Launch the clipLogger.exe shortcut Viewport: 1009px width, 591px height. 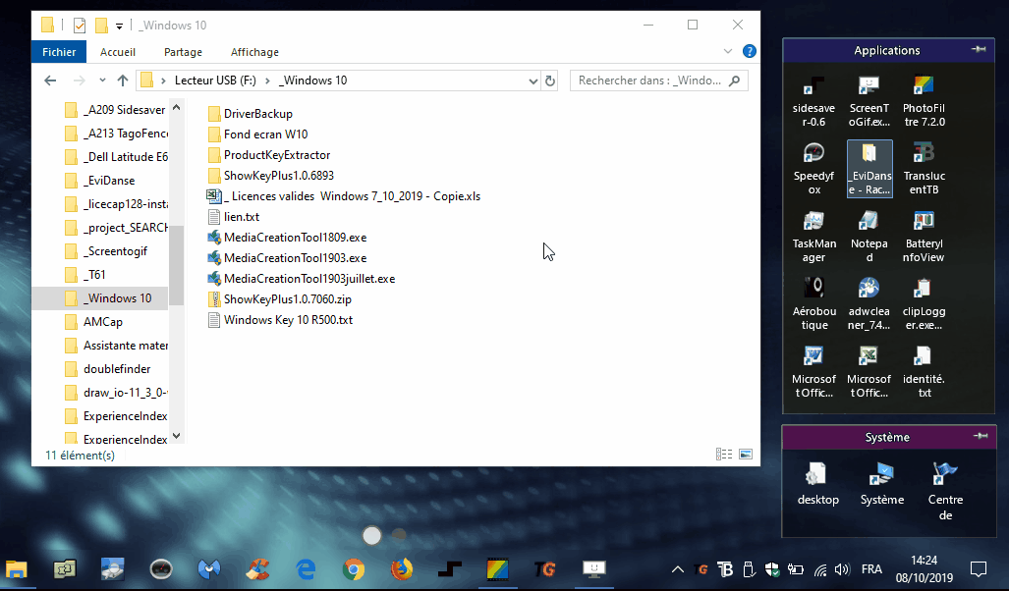[x=924, y=303]
